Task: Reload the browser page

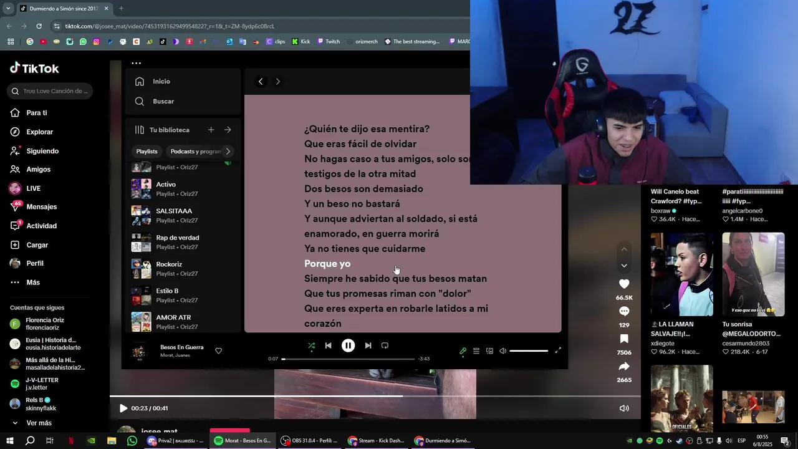Action: [x=39, y=26]
